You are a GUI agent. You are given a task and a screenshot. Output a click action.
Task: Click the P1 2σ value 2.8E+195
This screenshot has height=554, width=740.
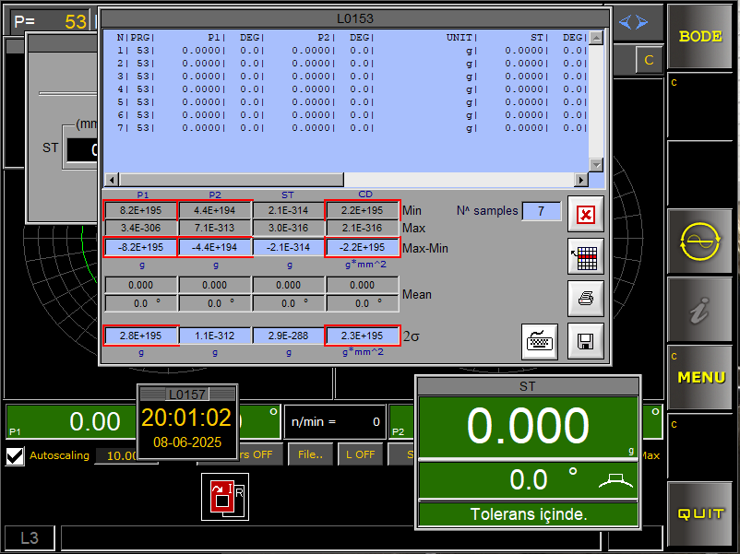tap(140, 336)
